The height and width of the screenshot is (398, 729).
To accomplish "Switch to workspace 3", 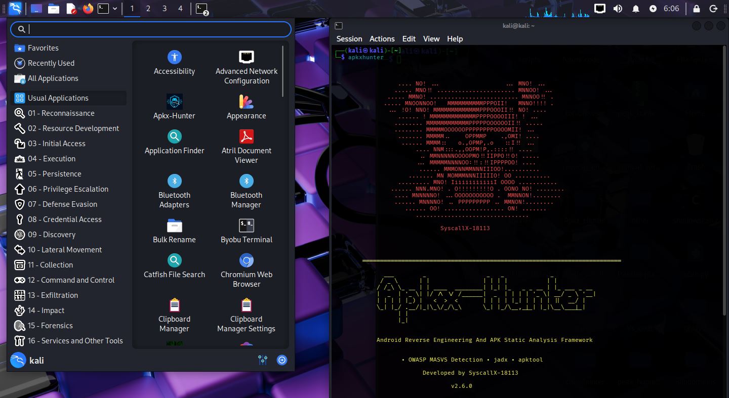I will (x=165, y=8).
